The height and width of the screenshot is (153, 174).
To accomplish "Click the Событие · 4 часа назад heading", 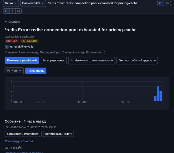I will tap(25, 121).
